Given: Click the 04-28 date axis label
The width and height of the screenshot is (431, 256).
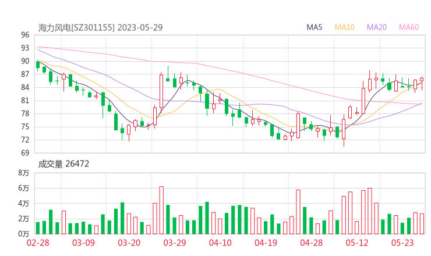Looking at the screenshot, I should (x=312, y=243).
